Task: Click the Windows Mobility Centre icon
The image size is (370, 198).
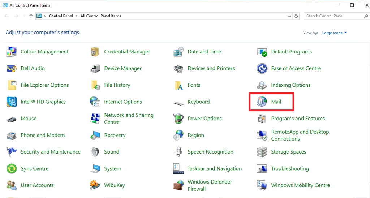Action: click(x=262, y=185)
